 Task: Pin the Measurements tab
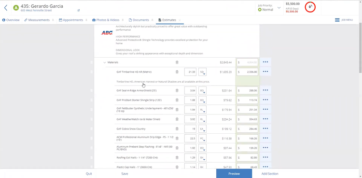tap(53, 20)
